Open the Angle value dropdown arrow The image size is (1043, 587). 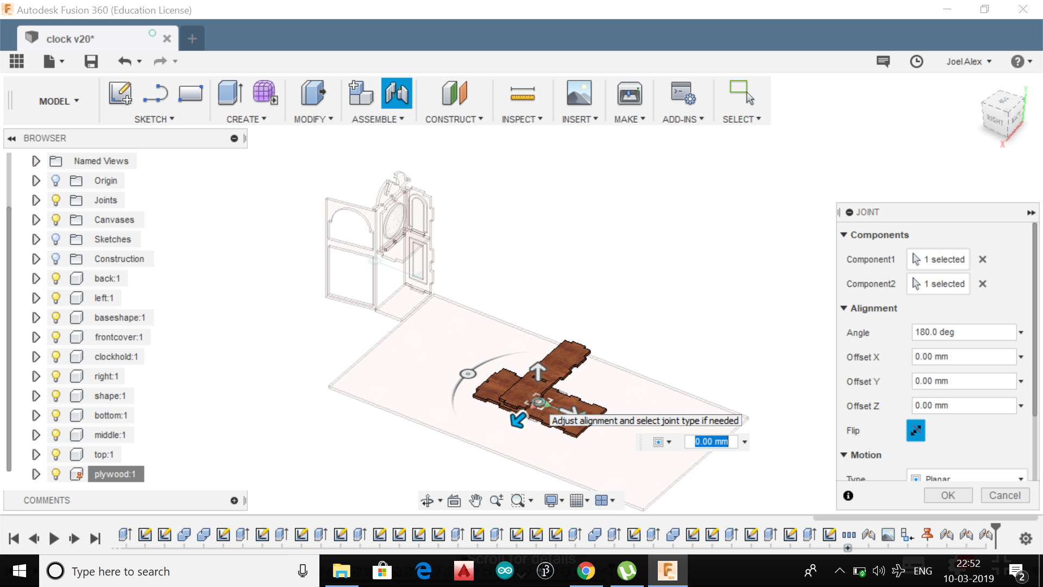[1021, 332]
